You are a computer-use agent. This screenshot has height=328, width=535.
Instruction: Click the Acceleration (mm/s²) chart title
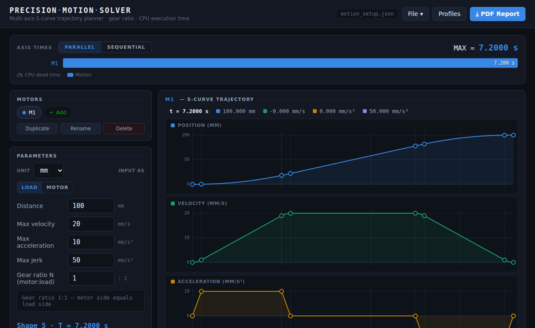point(211,281)
